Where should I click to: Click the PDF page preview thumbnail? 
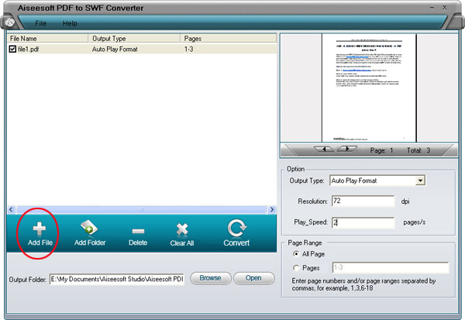pos(369,88)
